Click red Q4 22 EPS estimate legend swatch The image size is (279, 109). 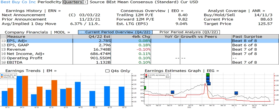click(146, 75)
